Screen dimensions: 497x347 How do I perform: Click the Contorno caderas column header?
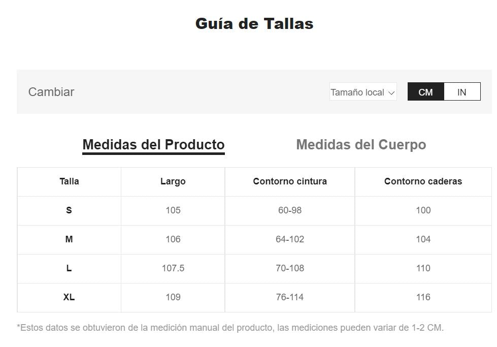423,181
